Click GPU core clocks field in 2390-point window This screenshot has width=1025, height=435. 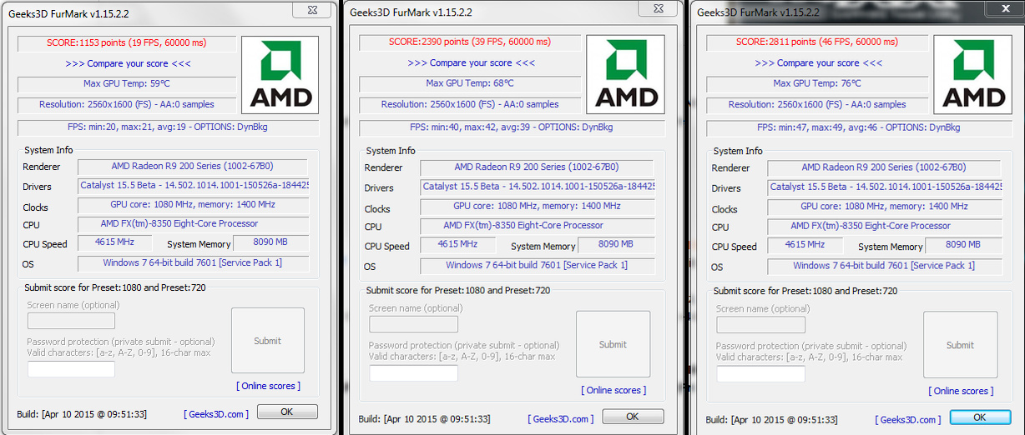tap(538, 206)
